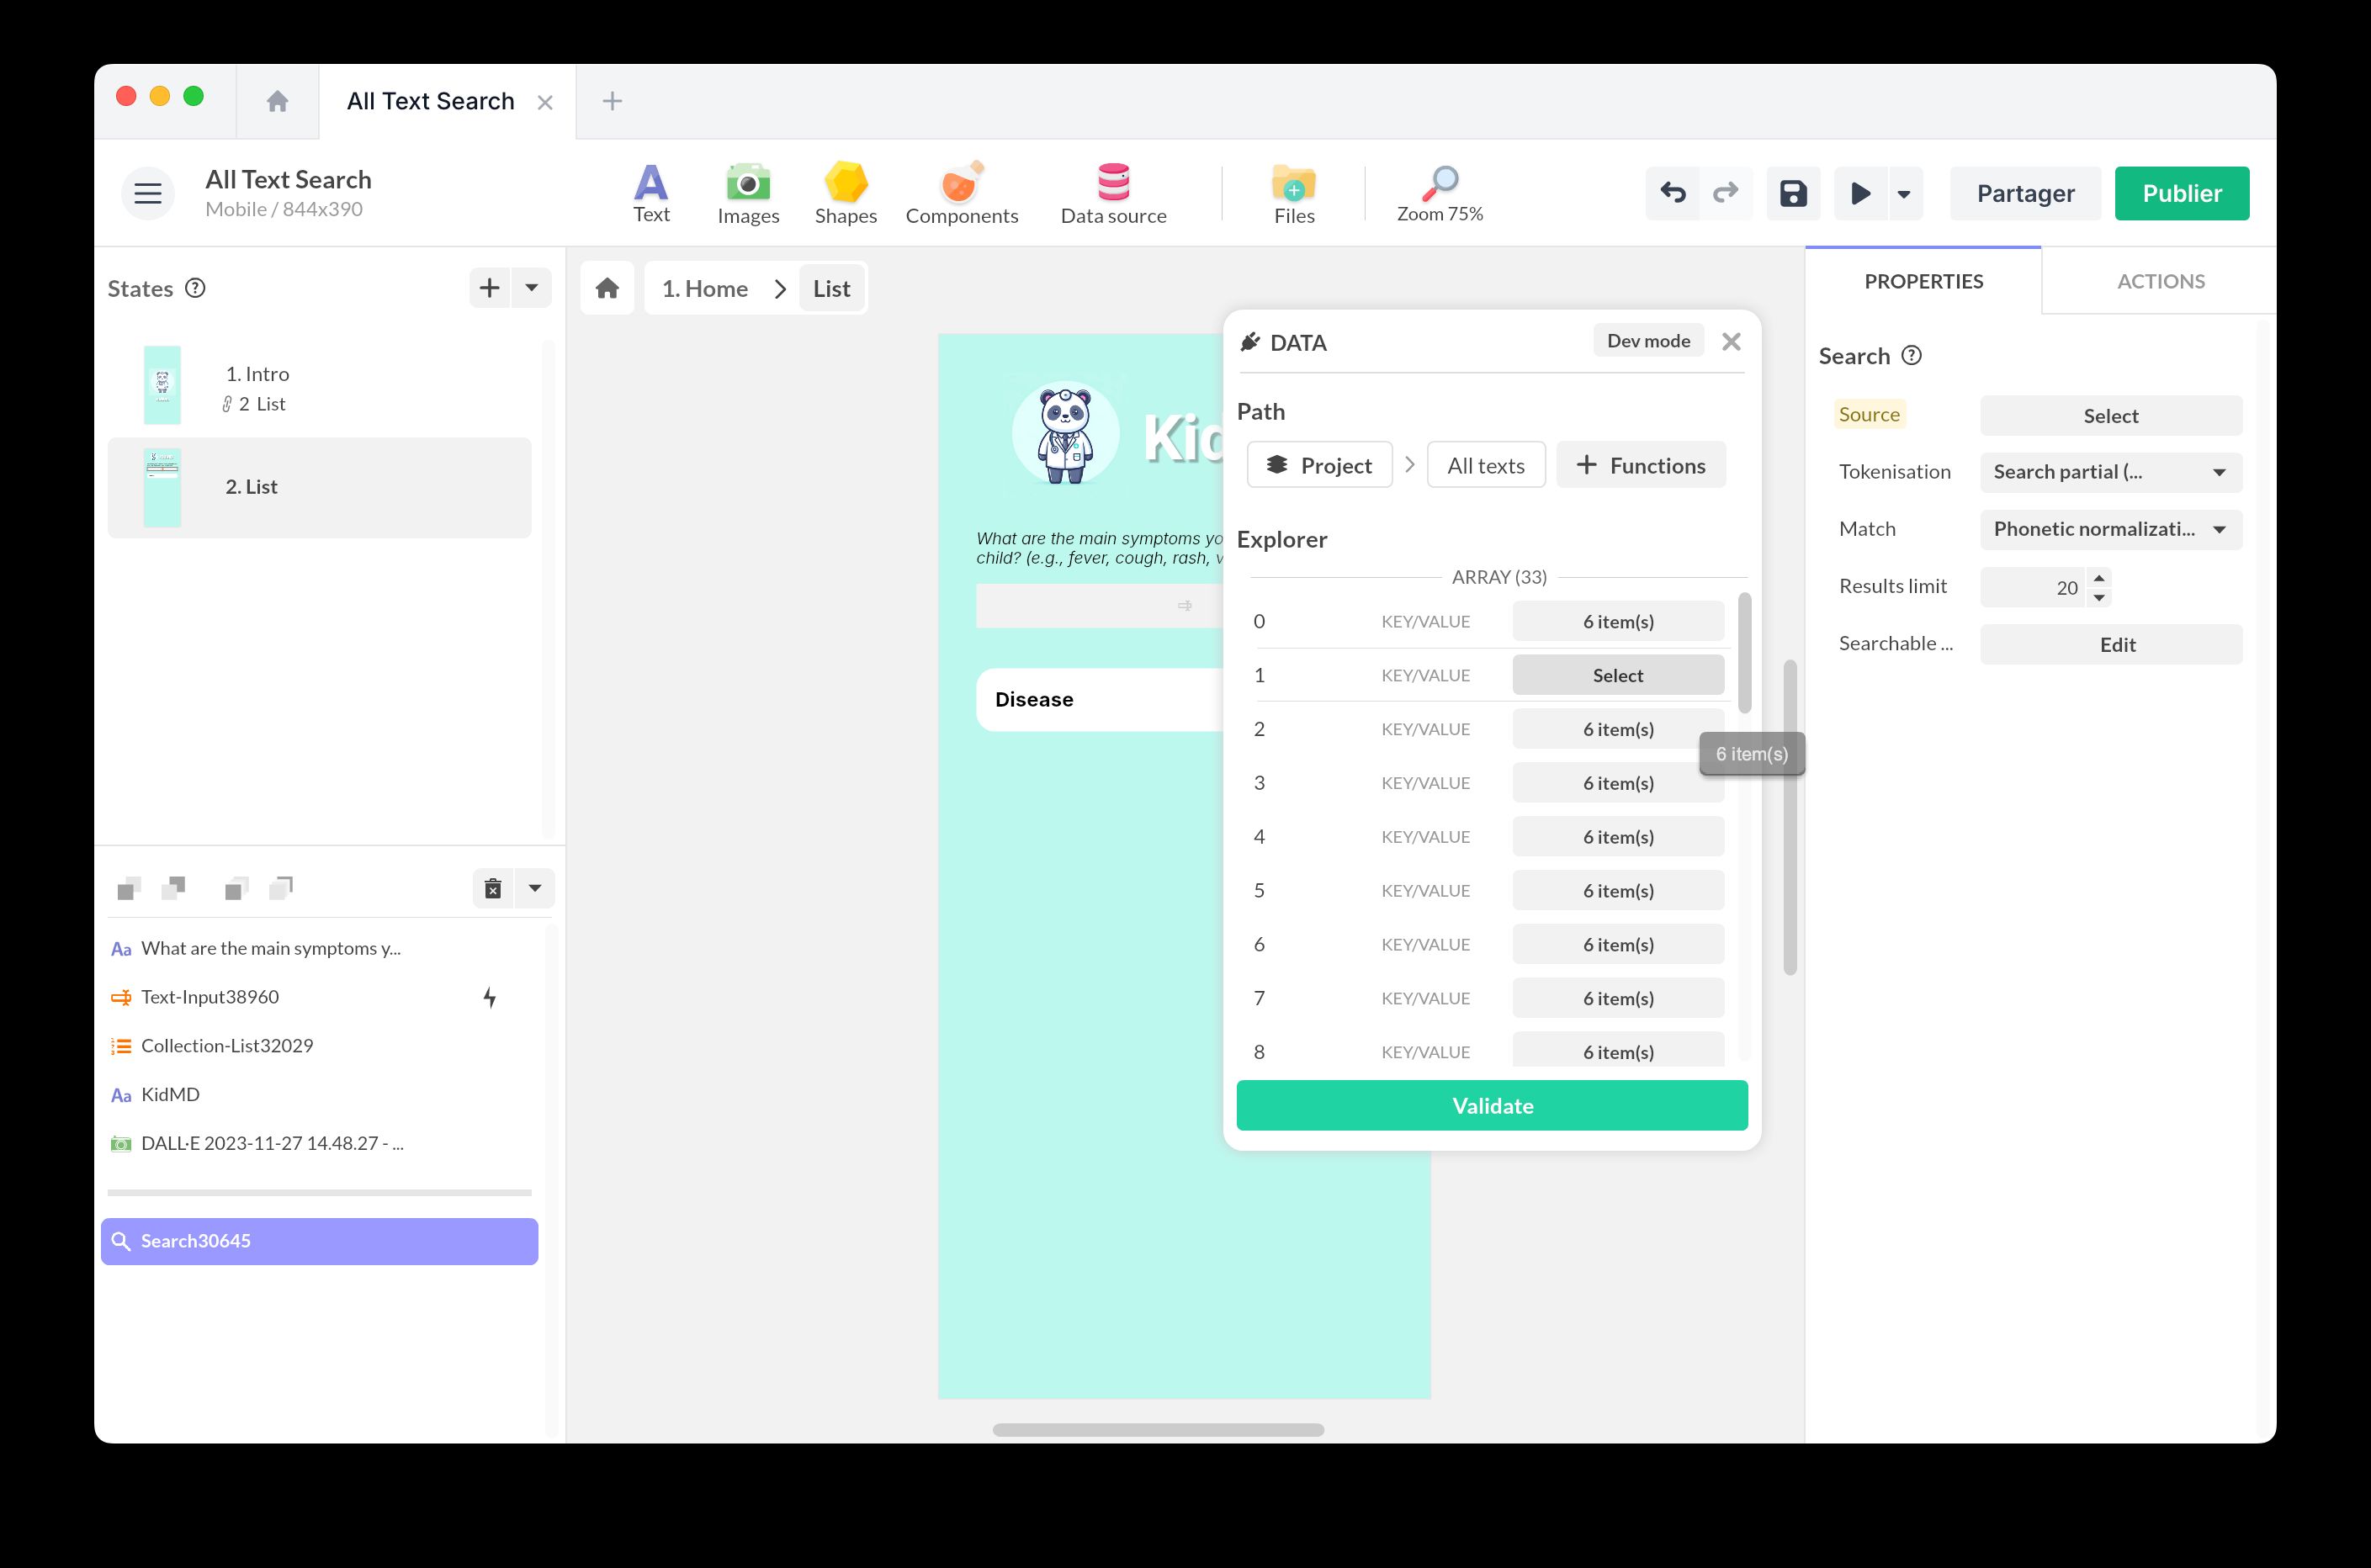
Task: Open the Files panel
Action: [x=1293, y=193]
